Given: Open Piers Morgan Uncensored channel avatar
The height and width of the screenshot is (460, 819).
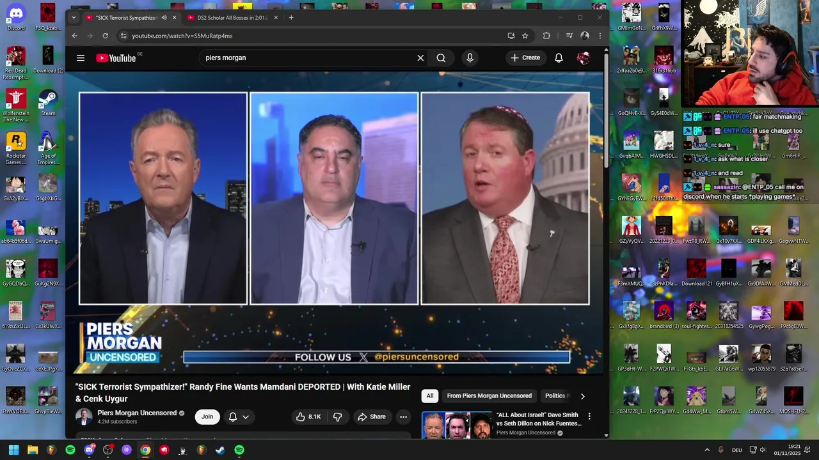Looking at the screenshot, I should pyautogui.click(x=84, y=417).
